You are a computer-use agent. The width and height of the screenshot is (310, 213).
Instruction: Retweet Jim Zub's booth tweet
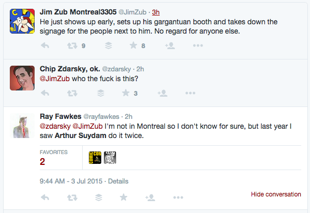point(72,45)
